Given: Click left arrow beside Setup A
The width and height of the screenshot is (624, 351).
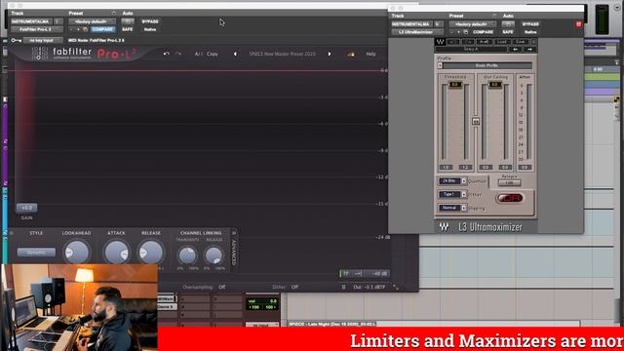Looking at the screenshot, I should 516,50.
